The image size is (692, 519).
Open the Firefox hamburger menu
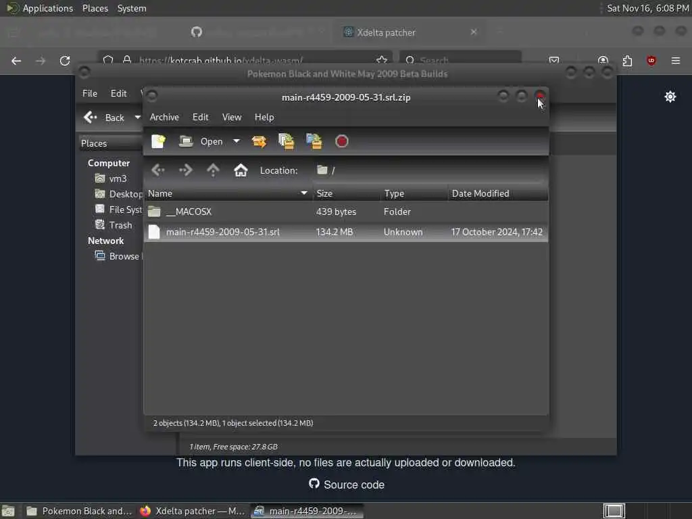(676, 60)
